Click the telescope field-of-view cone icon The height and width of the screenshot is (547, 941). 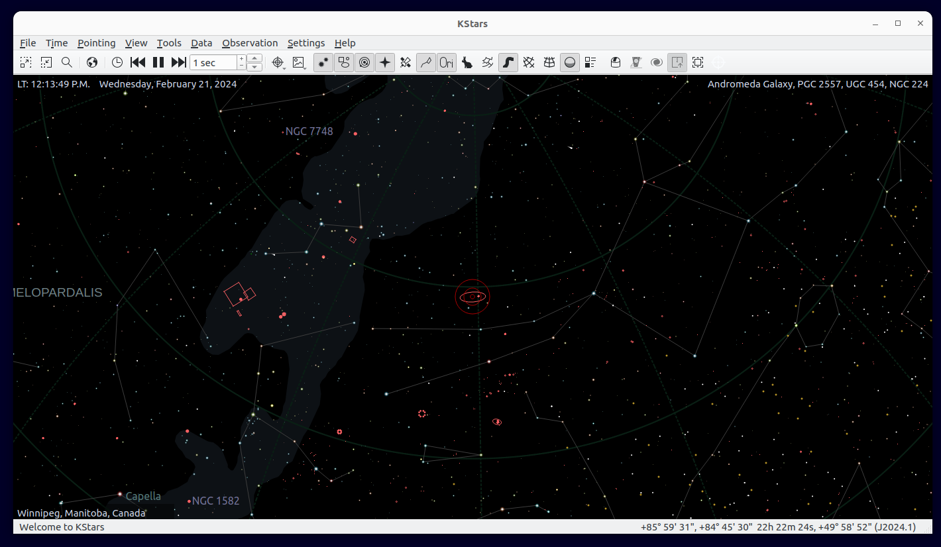pos(636,62)
